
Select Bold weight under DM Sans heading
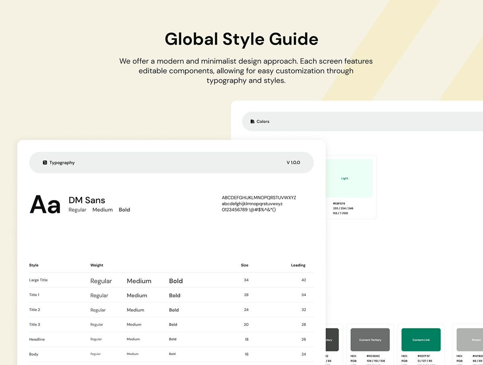pyautogui.click(x=124, y=210)
